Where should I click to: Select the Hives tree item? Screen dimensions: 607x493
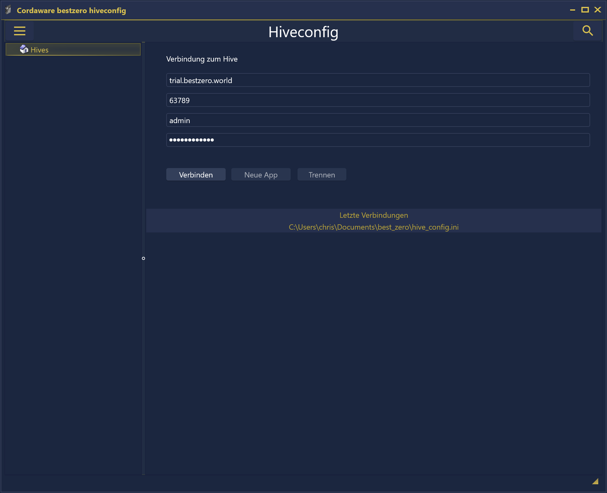pos(73,49)
